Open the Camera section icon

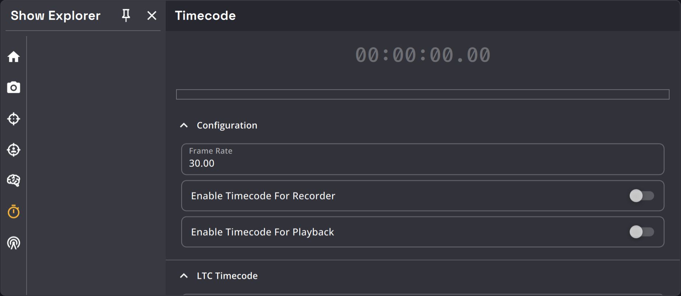pyautogui.click(x=14, y=88)
